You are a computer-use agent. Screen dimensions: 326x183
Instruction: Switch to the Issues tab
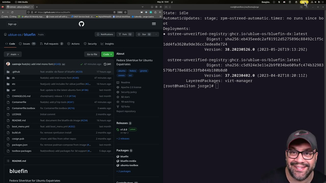pos(27,44)
